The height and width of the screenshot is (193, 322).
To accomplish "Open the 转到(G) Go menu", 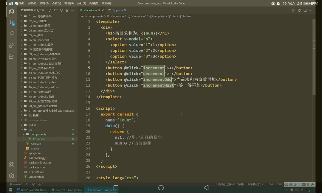I will coord(69,3).
